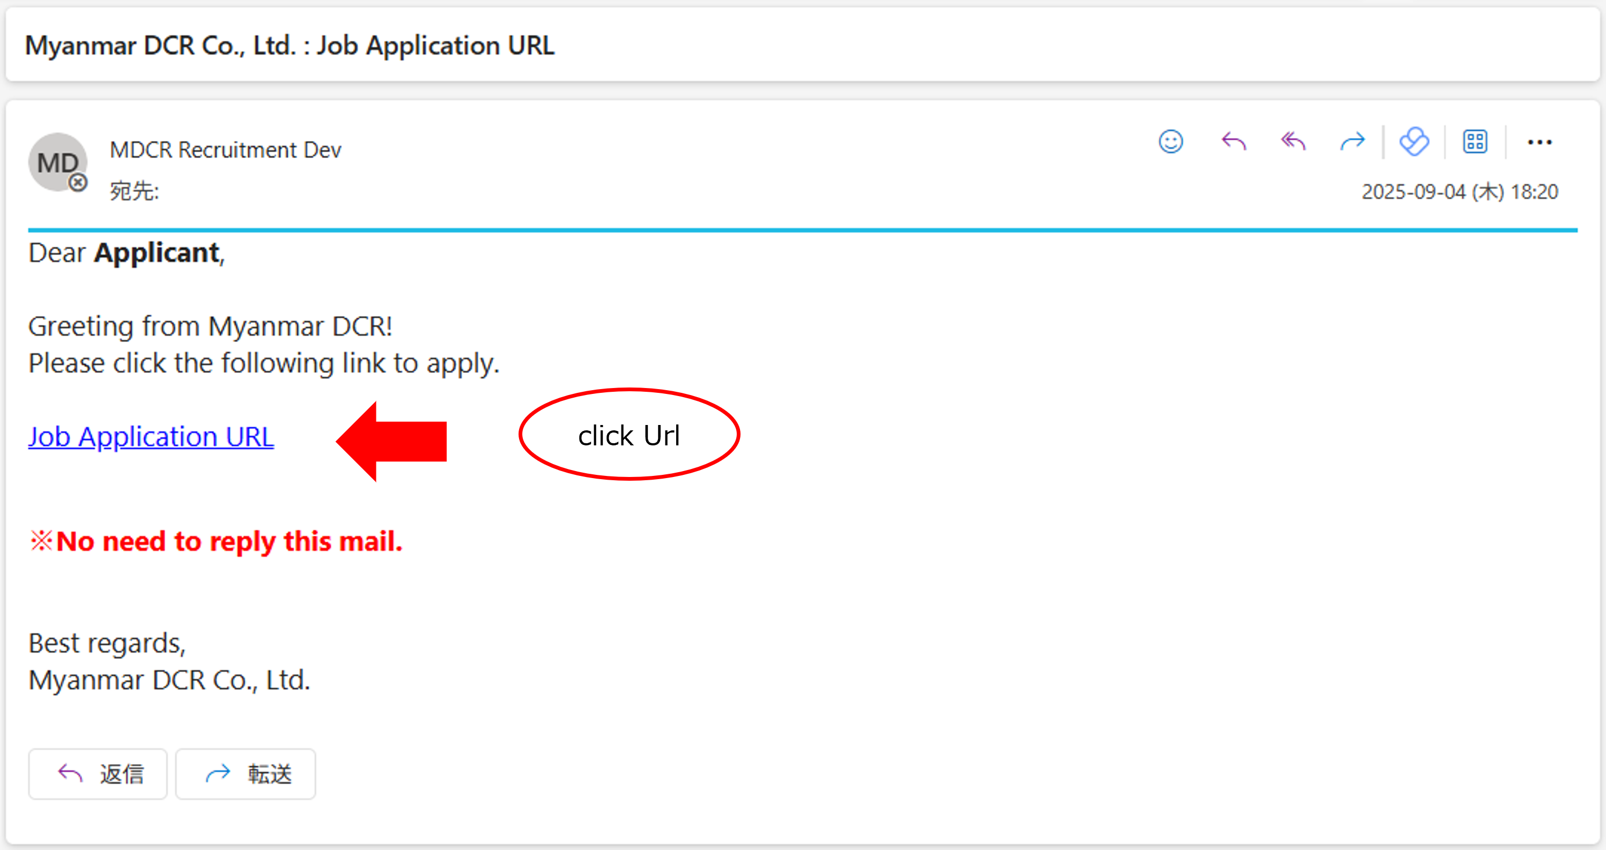Click the 2025-09-04 18:20 timestamp

1459,191
